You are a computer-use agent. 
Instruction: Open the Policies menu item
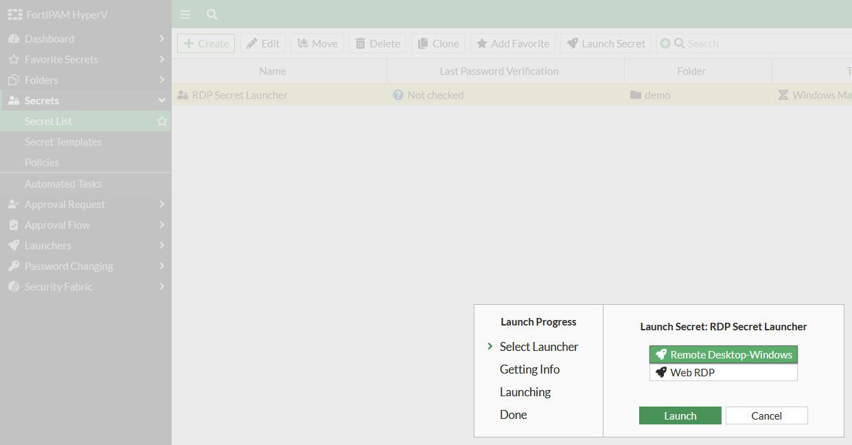[x=41, y=162]
